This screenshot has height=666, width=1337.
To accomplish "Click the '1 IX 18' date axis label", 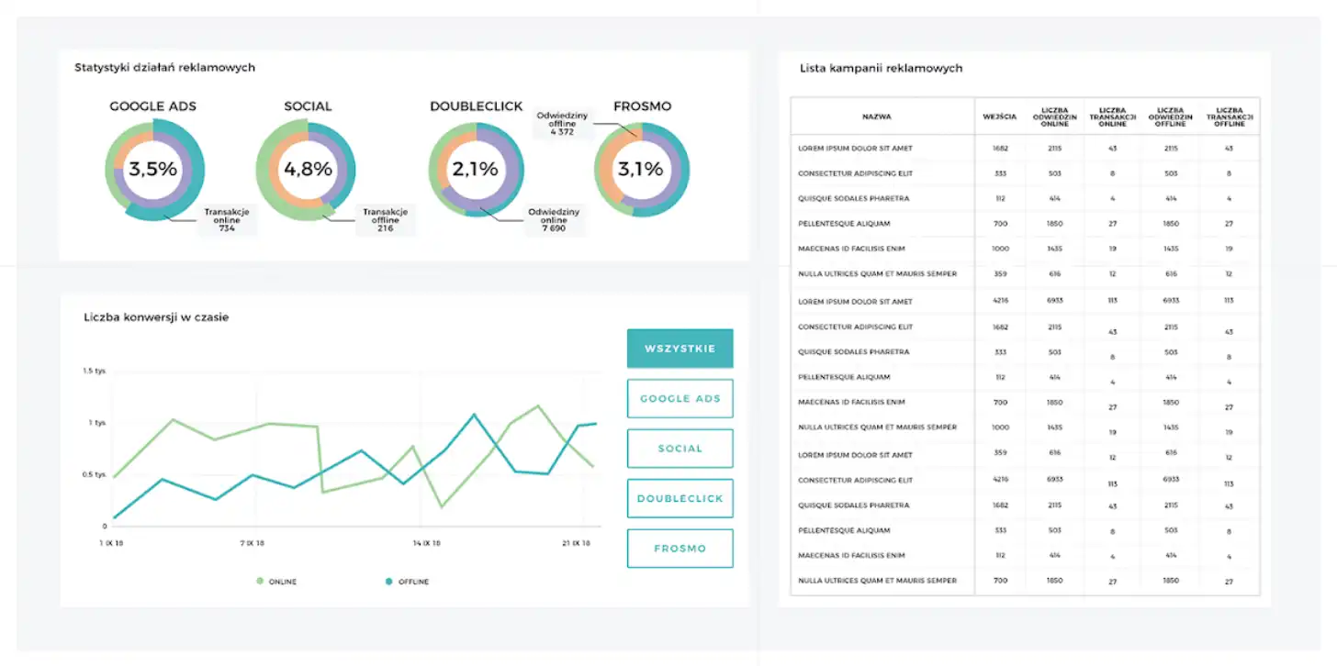I will click(x=110, y=543).
